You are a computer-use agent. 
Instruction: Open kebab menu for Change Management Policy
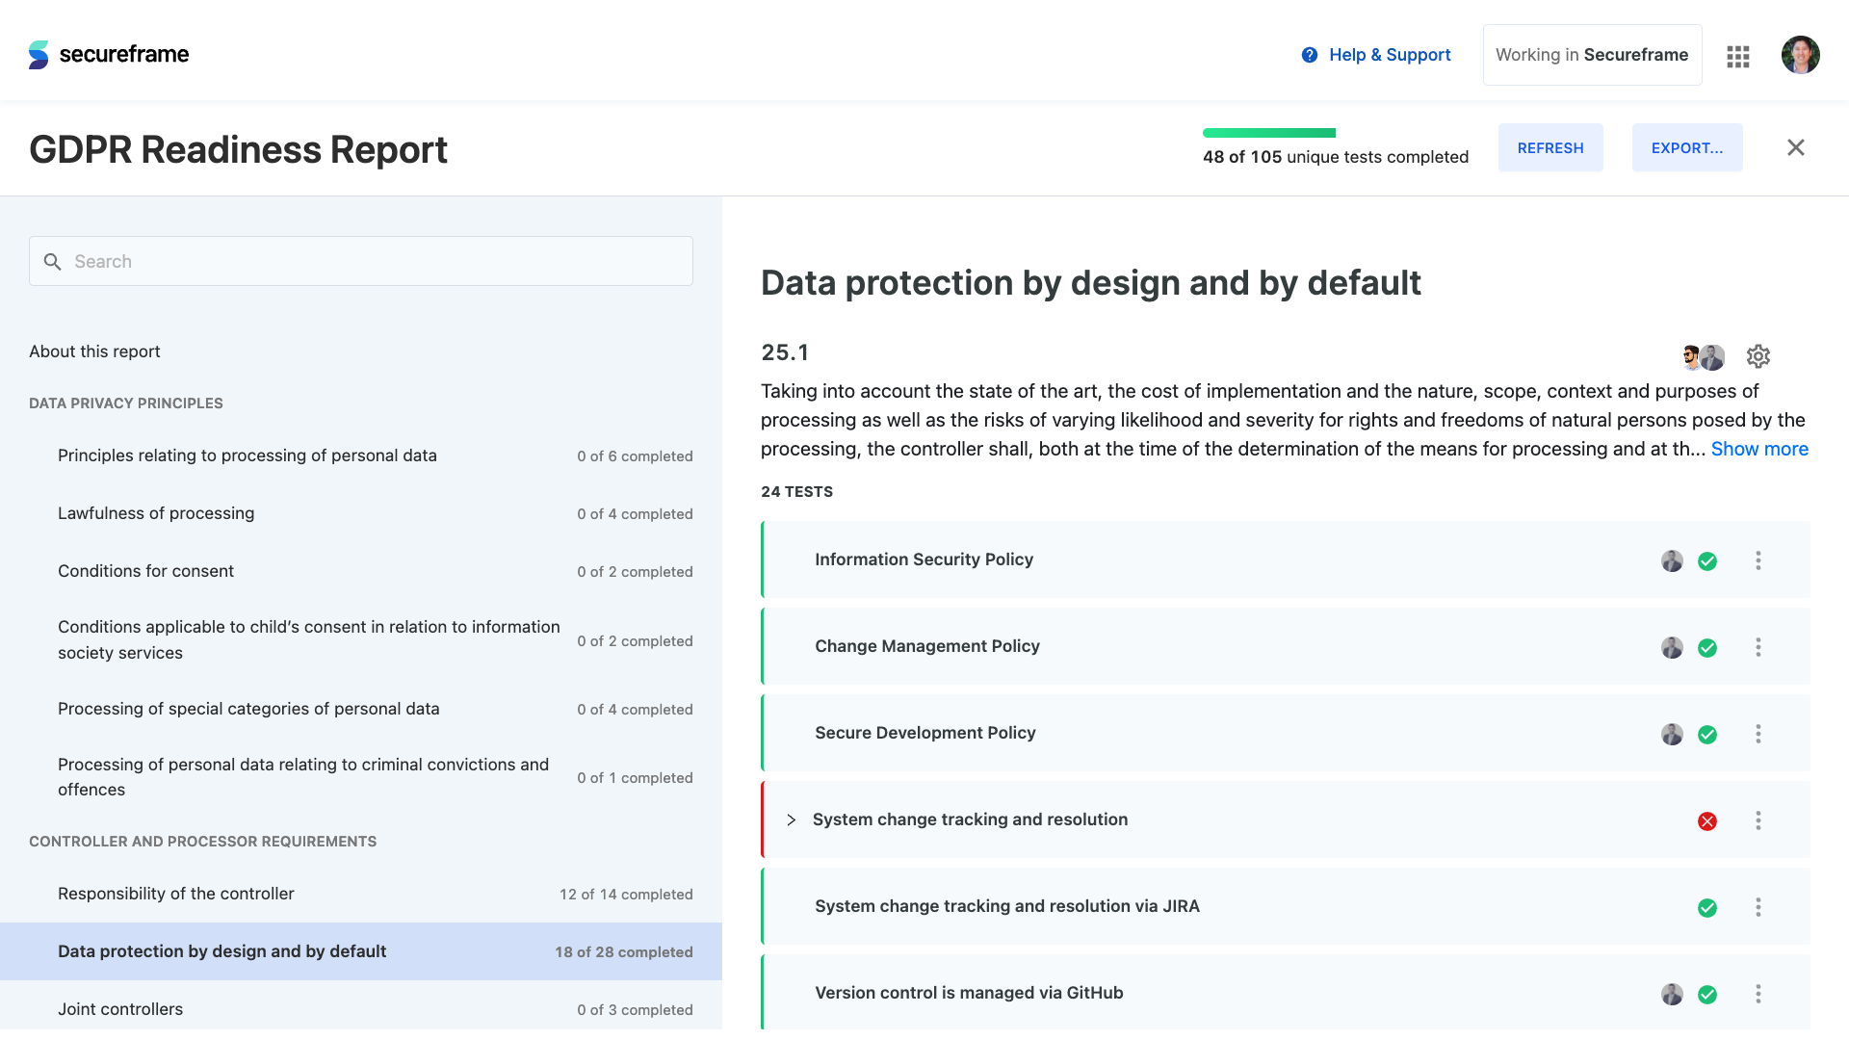1758,647
